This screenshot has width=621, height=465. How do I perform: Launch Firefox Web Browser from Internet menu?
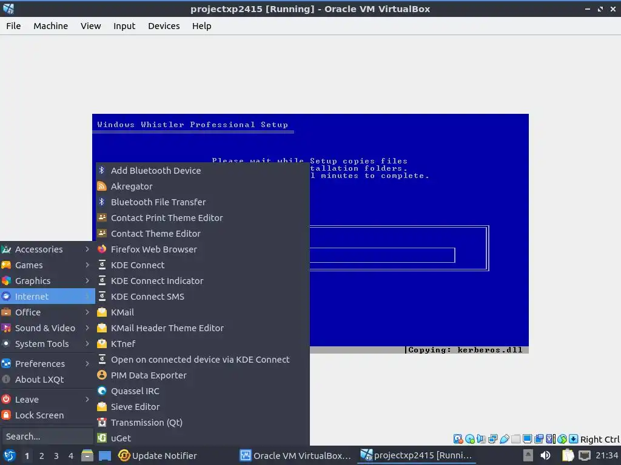coord(203,249)
